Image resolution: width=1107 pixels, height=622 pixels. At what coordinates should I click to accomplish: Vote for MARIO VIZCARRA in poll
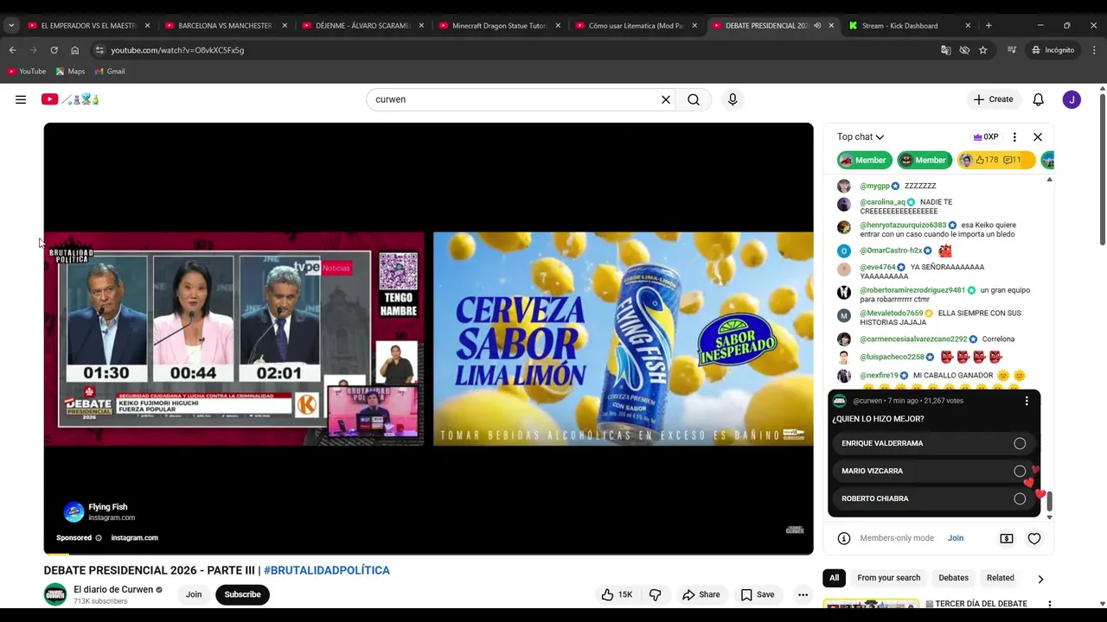pyautogui.click(x=934, y=471)
